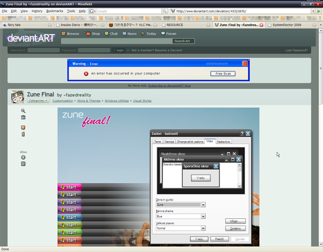Screen dimensions: 323x252
Task: Click the round icon under Also
Action: pos(23,158)
